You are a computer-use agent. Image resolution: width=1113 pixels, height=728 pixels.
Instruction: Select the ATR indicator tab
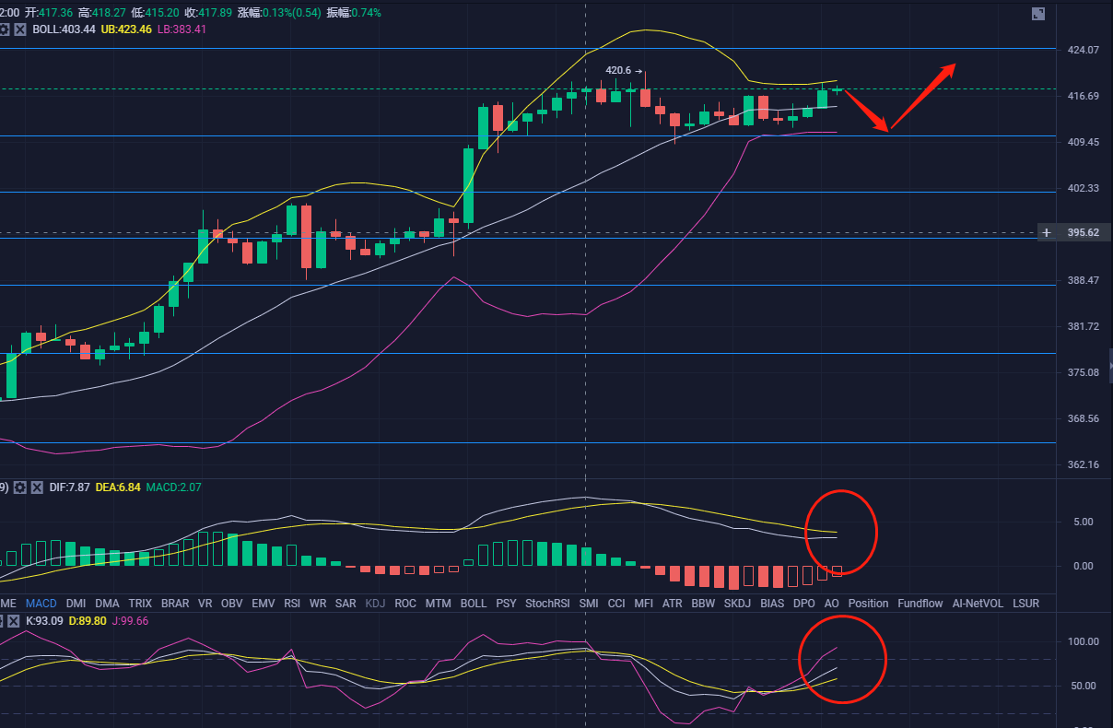click(x=673, y=604)
